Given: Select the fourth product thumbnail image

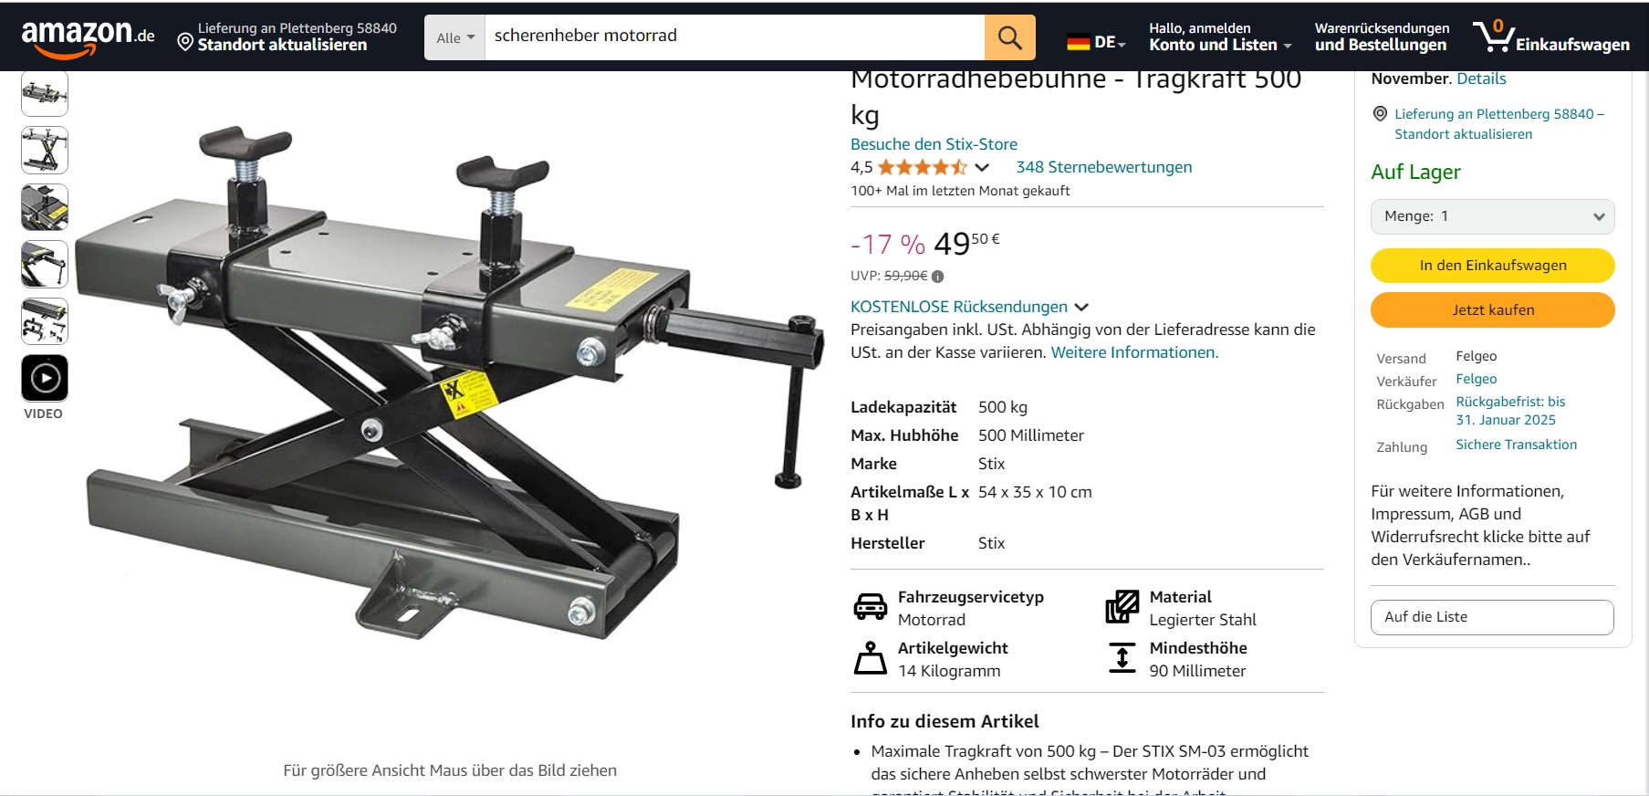Looking at the screenshot, I should 45,264.
